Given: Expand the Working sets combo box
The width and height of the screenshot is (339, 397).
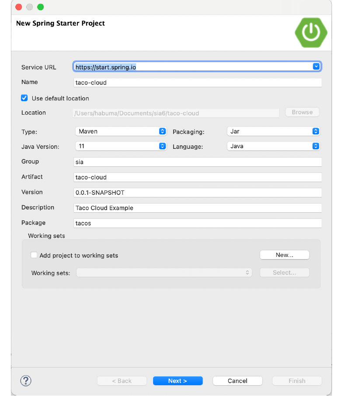Looking at the screenshot, I should pyautogui.click(x=248, y=272).
